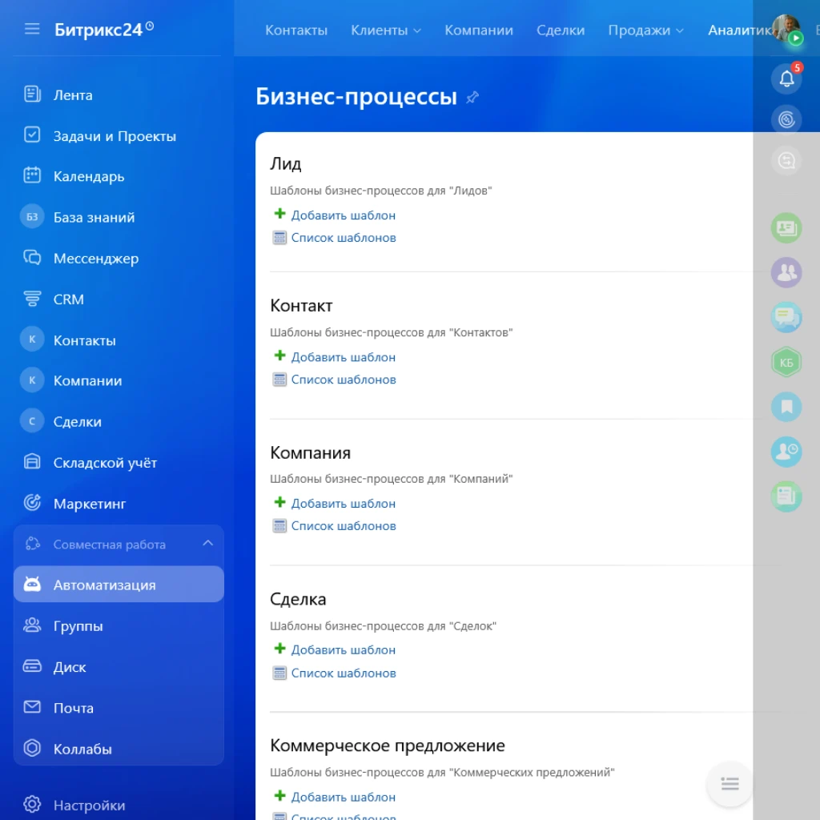Open Компании from the top menu
The image size is (820, 820).
(x=478, y=30)
